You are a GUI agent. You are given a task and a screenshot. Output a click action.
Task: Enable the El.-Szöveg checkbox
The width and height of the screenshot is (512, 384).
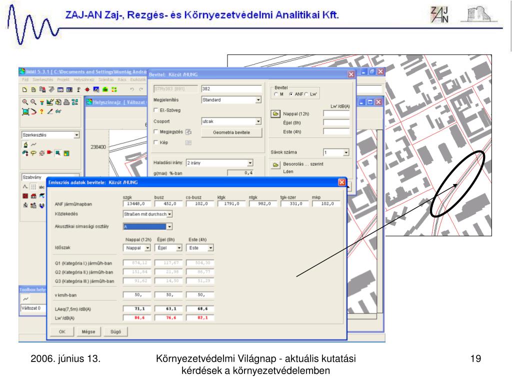point(156,110)
